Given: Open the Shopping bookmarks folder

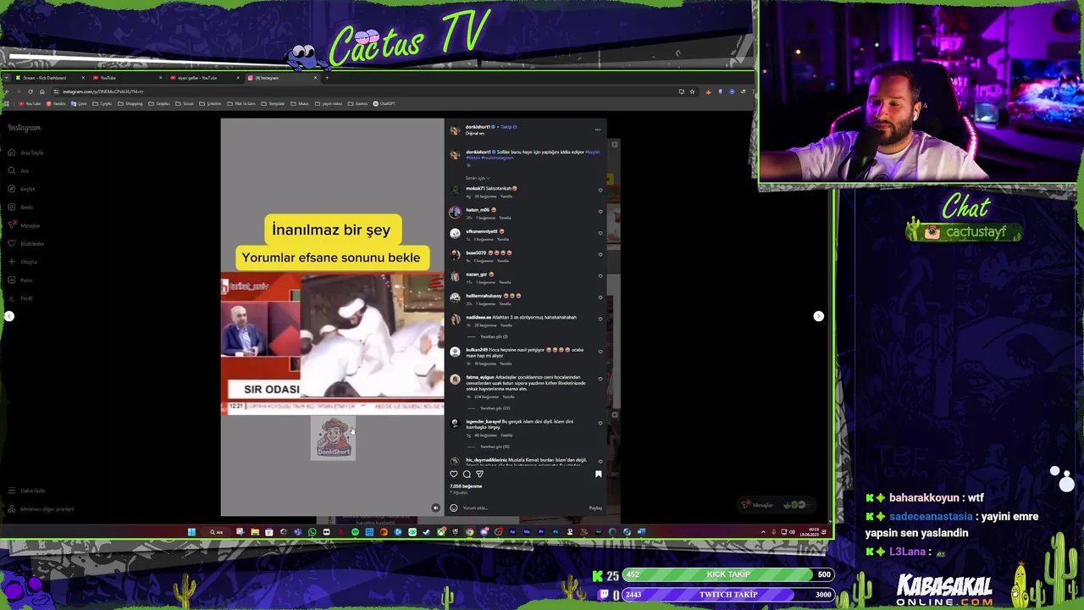Looking at the screenshot, I should coord(130,103).
